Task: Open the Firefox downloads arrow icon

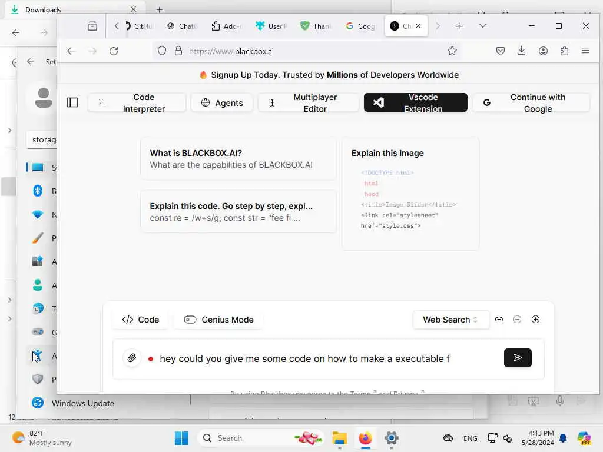Action: point(522,51)
